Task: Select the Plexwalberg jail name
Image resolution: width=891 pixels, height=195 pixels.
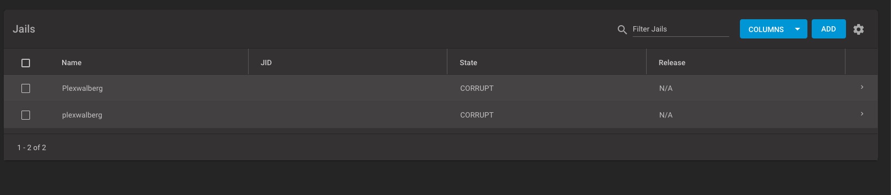Action: (x=83, y=88)
